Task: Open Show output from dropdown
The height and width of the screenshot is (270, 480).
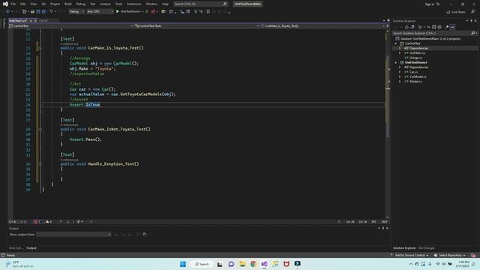Action: click(73, 235)
